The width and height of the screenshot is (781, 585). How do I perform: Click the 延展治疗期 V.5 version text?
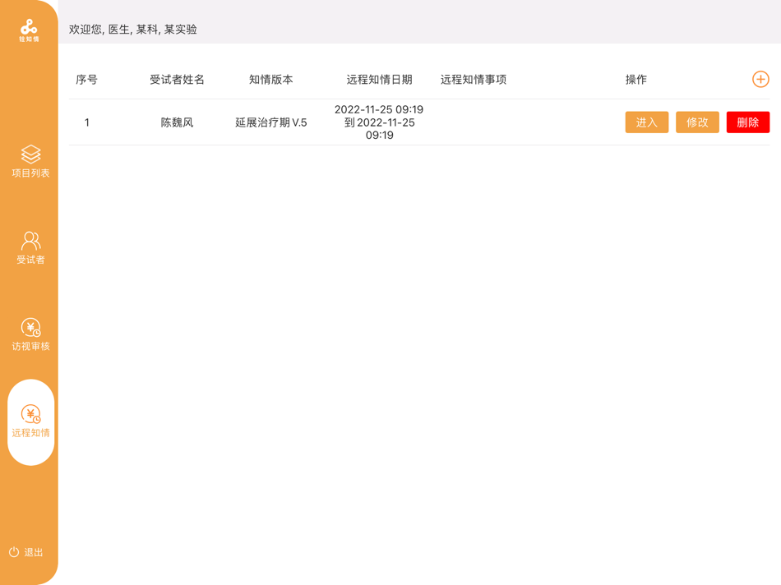click(271, 122)
